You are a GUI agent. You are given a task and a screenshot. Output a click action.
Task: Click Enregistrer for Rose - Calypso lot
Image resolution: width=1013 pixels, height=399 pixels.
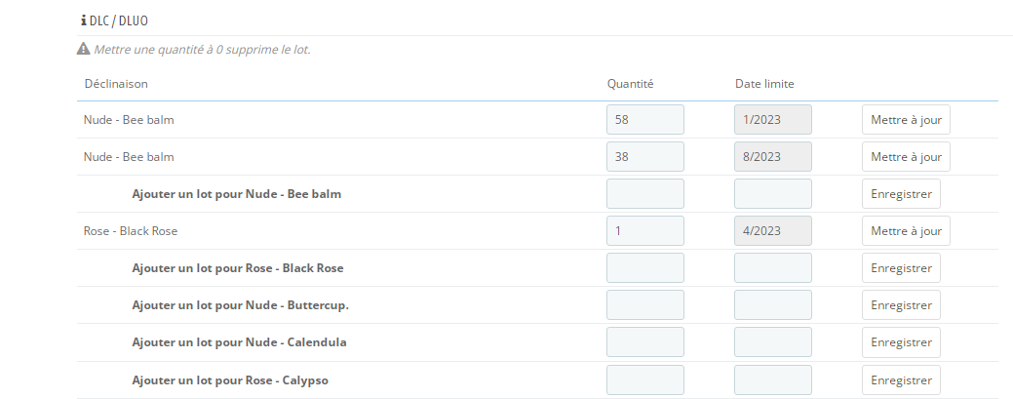pyautogui.click(x=901, y=379)
